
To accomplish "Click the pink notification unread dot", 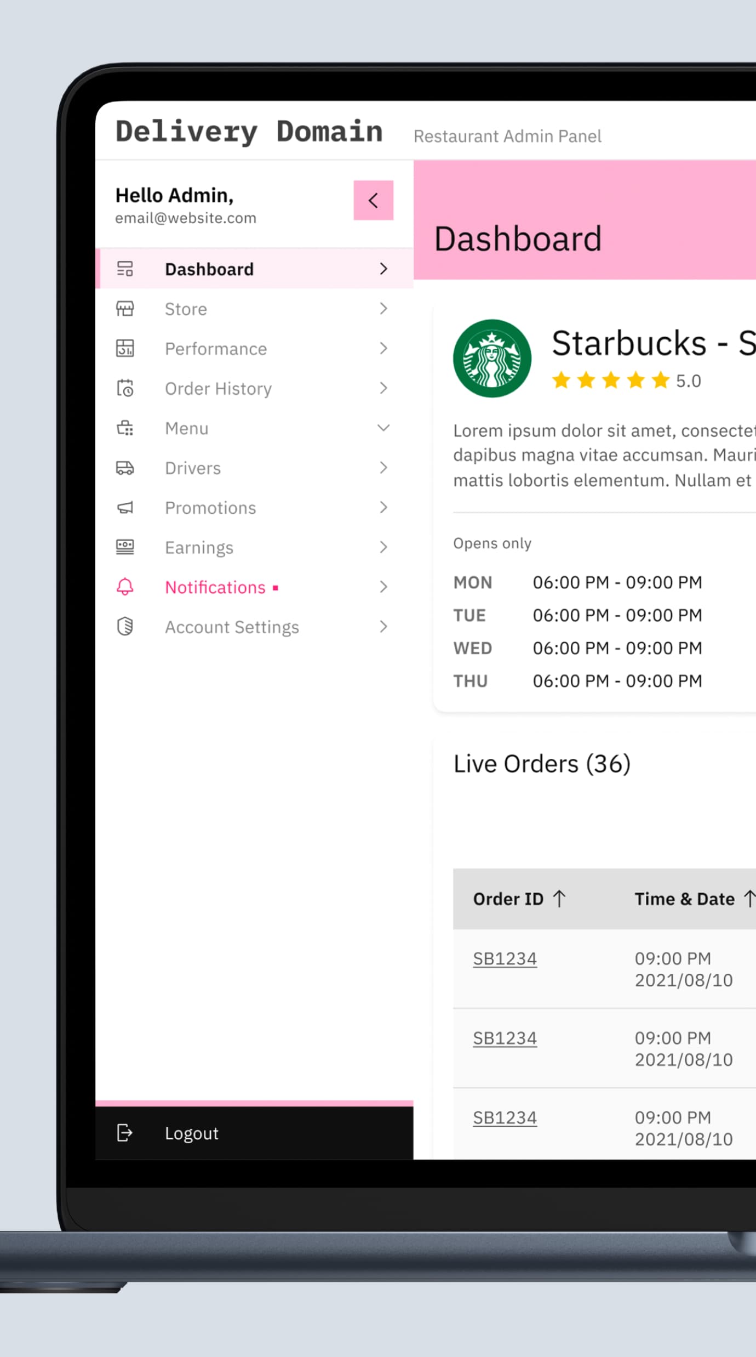I will pos(276,588).
